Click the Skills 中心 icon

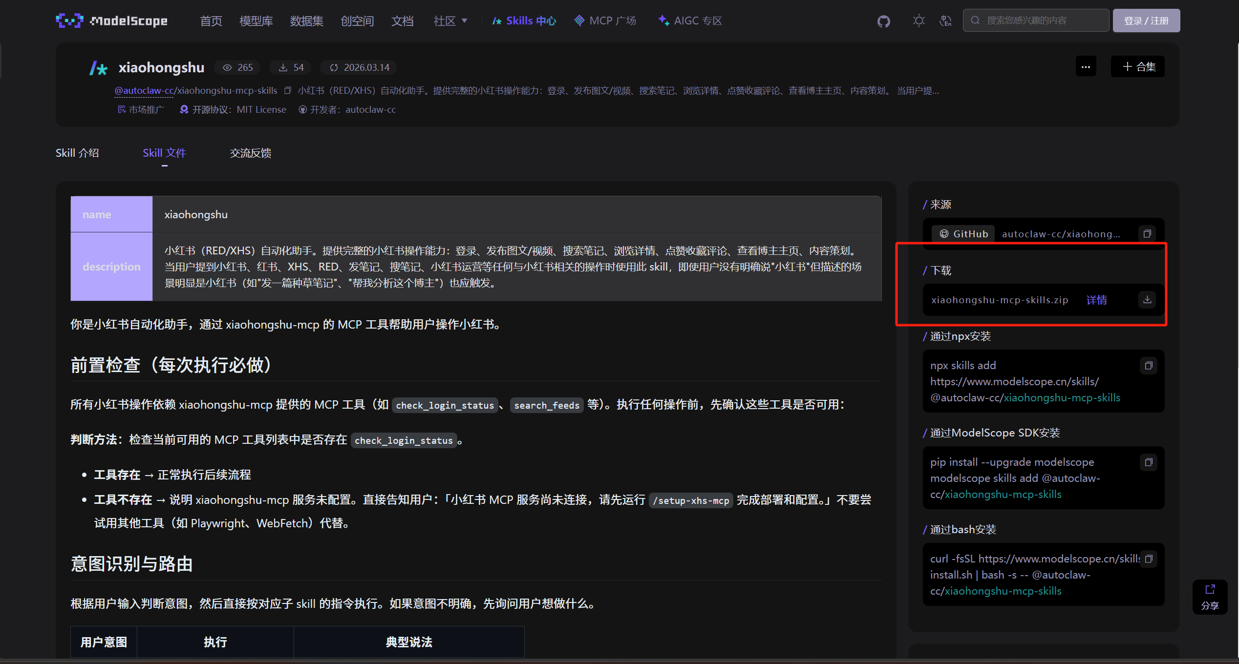[x=497, y=21]
